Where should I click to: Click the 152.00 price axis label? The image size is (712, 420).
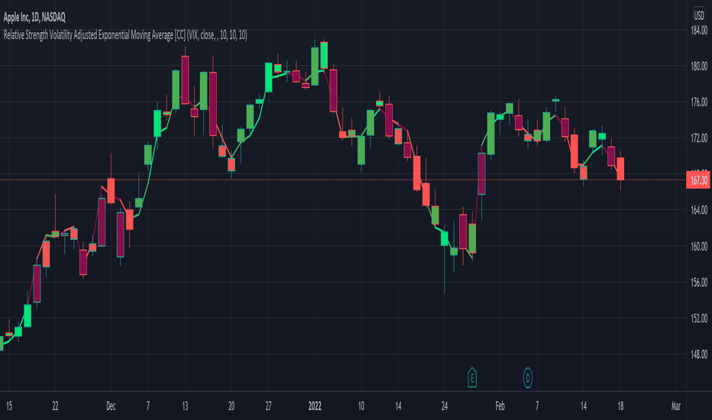pos(699,318)
